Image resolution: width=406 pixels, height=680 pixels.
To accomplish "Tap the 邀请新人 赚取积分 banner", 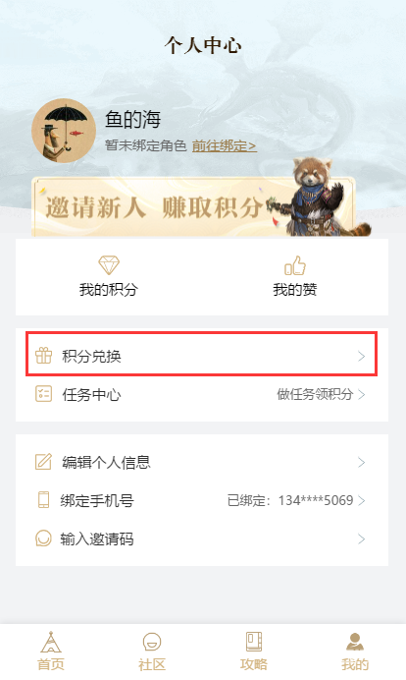I will pos(193,207).
